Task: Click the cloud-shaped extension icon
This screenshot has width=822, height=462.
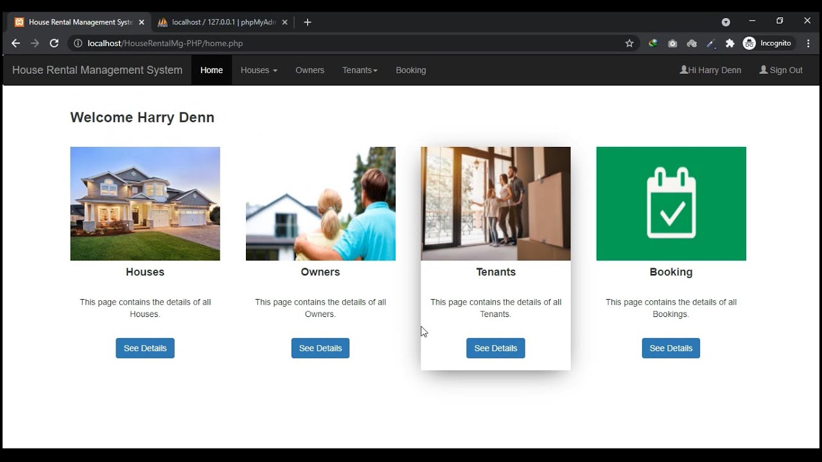Action: 692,43
